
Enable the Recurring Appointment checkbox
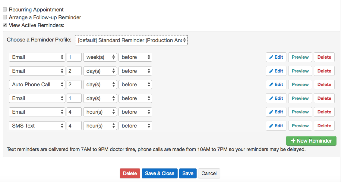[x=5, y=9]
